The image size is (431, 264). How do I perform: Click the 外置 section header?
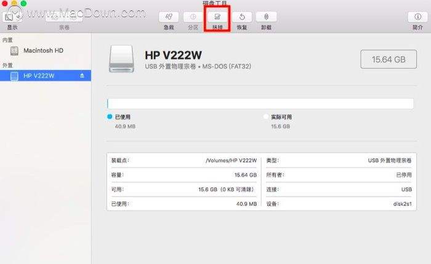click(x=7, y=65)
